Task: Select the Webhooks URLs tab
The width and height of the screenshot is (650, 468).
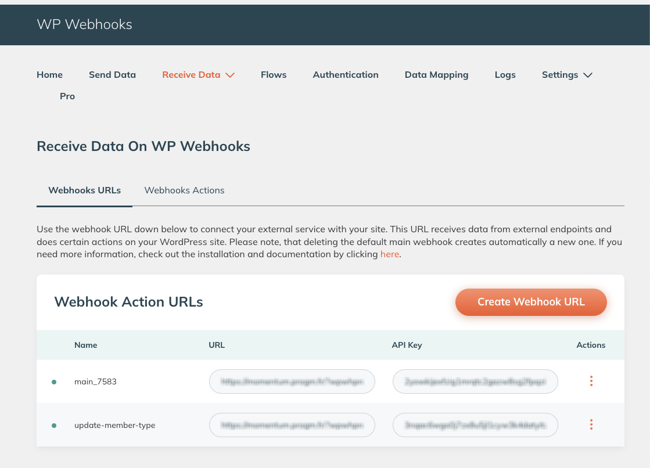Action: (x=84, y=190)
